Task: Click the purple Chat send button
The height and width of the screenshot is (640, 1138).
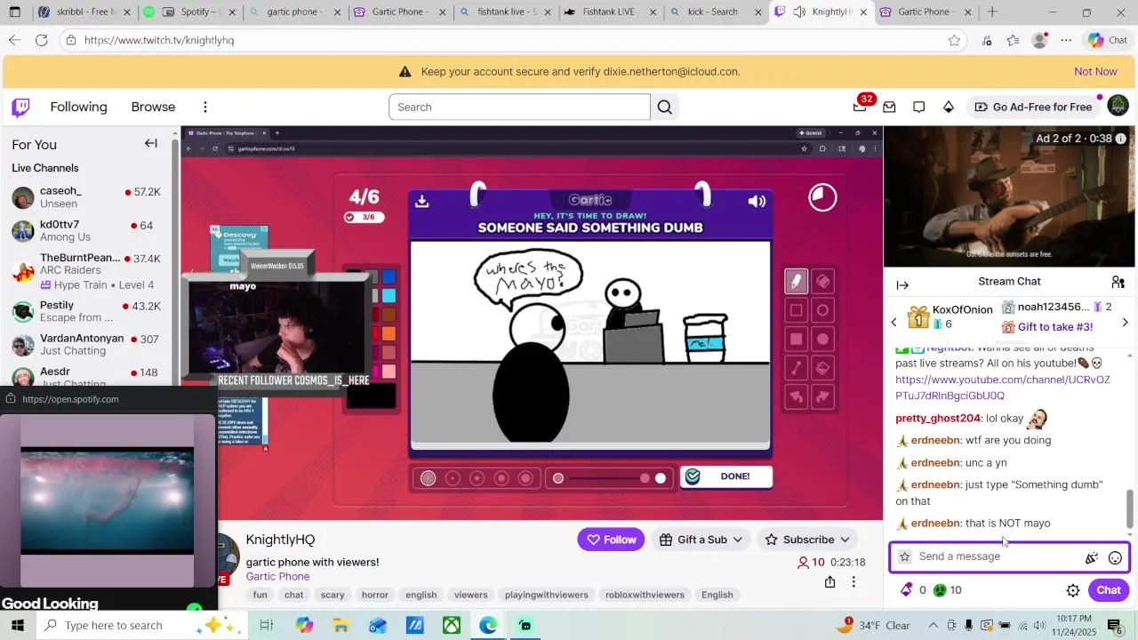Action: (1109, 590)
